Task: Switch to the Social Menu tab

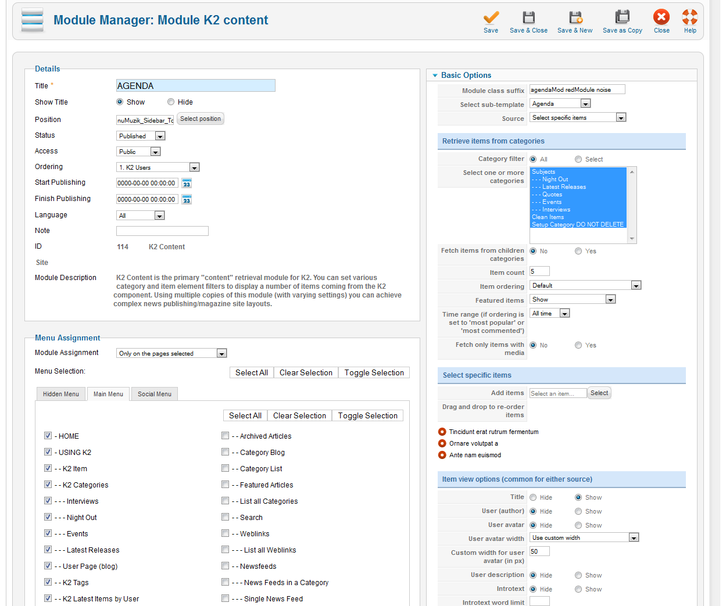Action: [x=155, y=394]
